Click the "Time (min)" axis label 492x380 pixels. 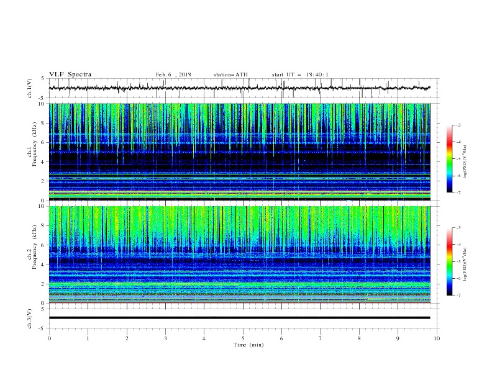(248, 345)
